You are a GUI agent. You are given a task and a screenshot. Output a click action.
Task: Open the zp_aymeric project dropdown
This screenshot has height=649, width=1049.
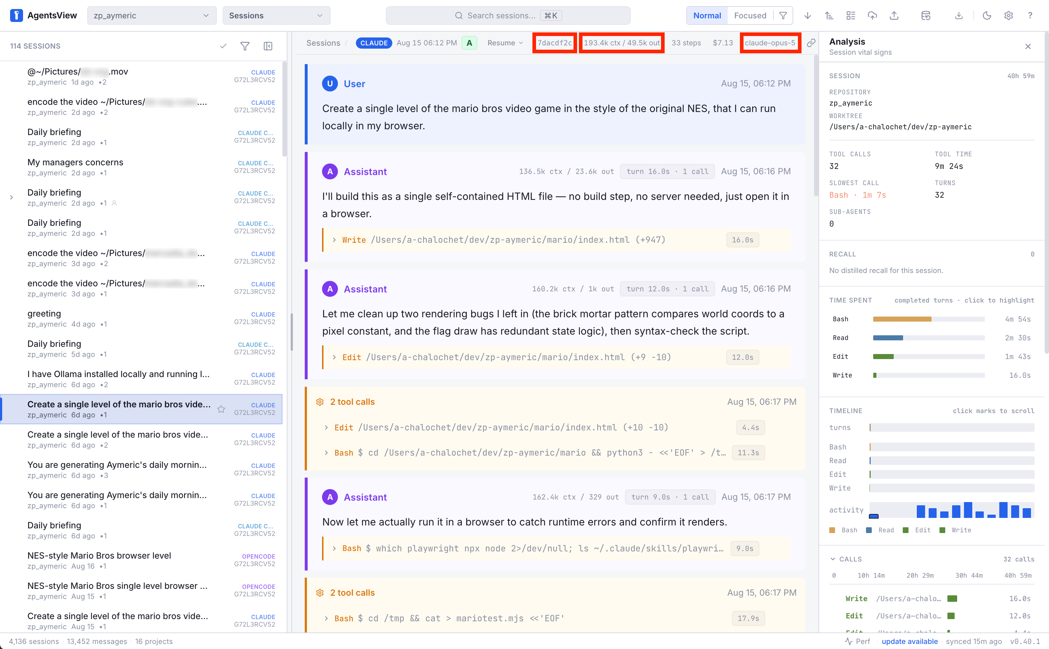click(x=152, y=15)
